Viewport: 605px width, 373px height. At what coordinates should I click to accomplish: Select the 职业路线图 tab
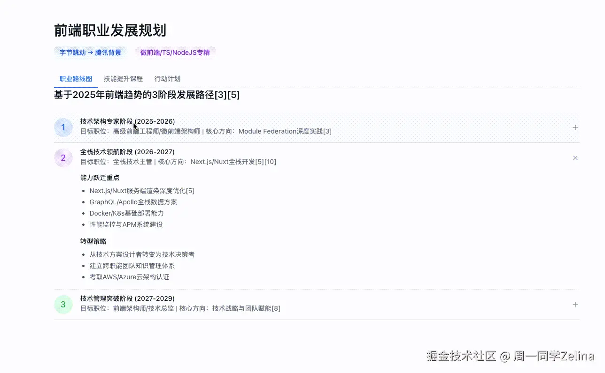pyautogui.click(x=76, y=78)
